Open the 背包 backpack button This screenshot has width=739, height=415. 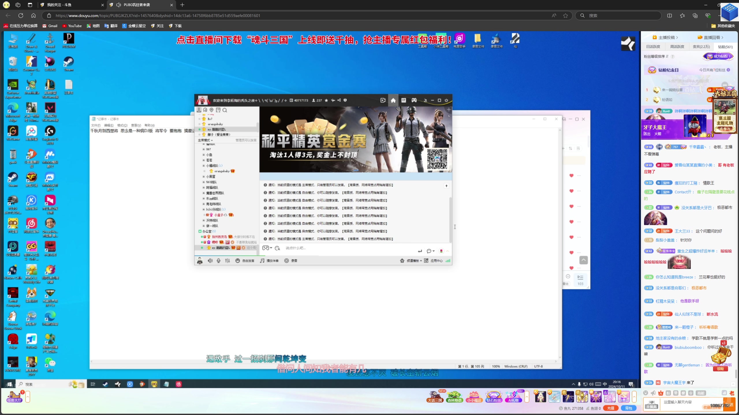(x=628, y=408)
